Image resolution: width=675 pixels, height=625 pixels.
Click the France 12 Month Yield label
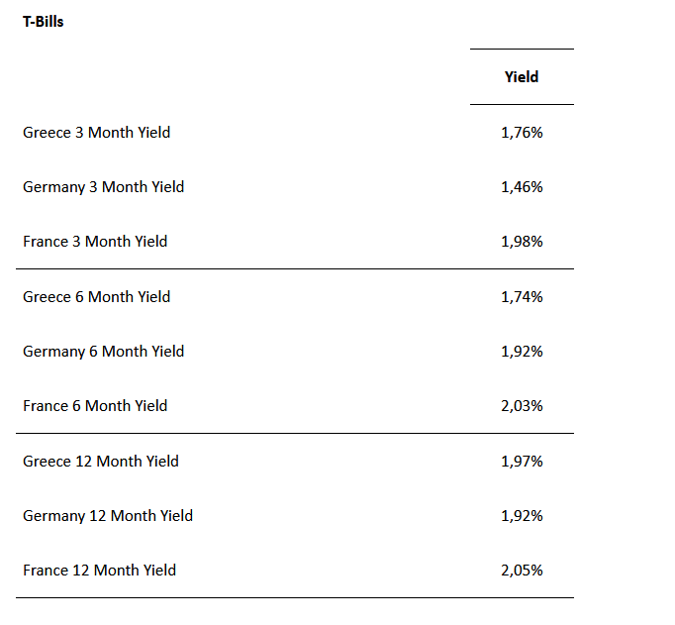pos(99,570)
